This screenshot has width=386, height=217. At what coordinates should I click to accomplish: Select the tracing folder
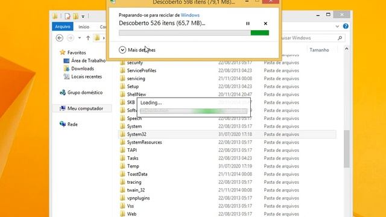[x=134, y=182]
